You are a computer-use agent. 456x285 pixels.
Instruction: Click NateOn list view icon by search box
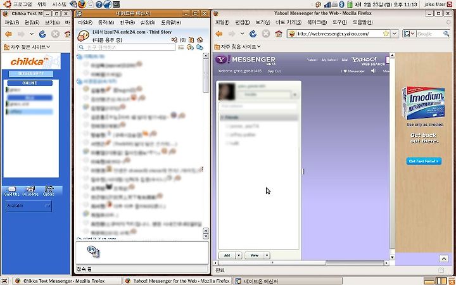coord(181,47)
